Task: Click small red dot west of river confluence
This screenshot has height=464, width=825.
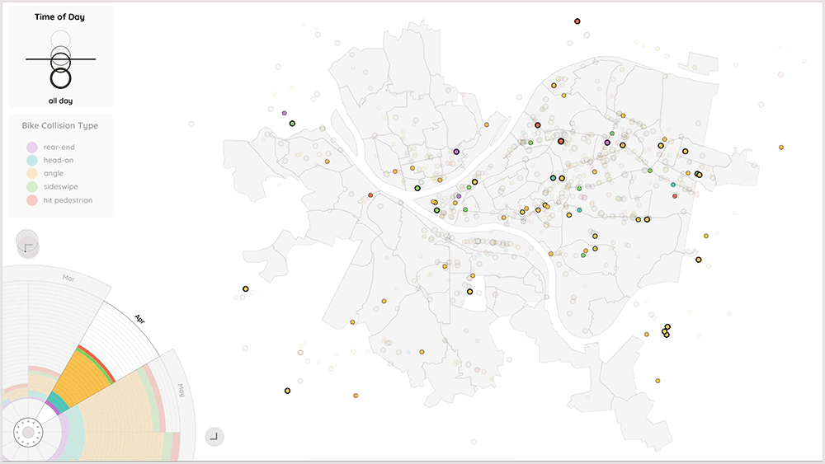Action: click(370, 195)
